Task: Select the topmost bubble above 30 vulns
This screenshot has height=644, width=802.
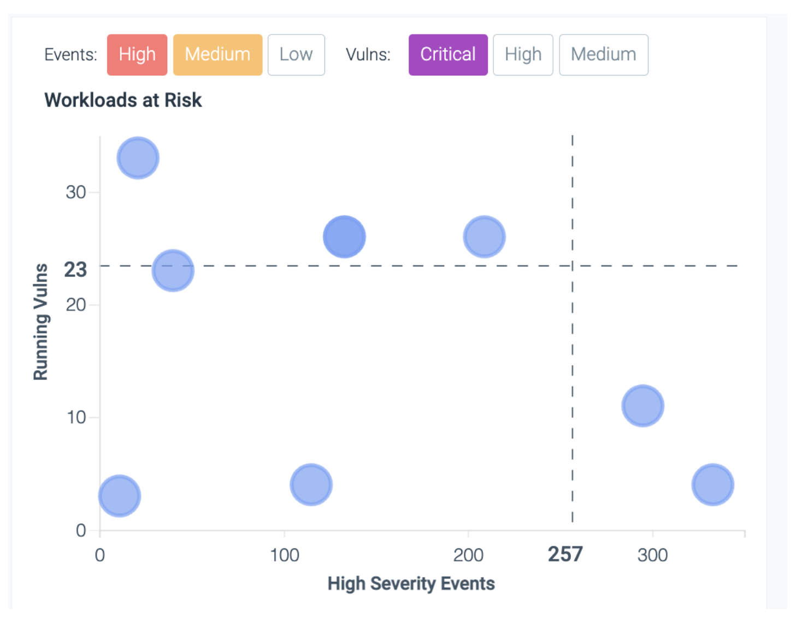Action: pyautogui.click(x=137, y=157)
